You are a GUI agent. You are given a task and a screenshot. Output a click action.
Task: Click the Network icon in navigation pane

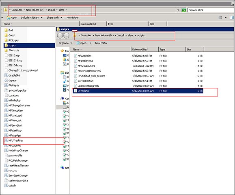(x=63, y=167)
